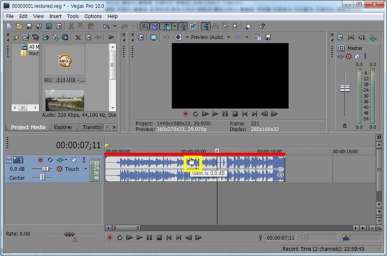The height and width of the screenshot is (256, 387).
Task: Open the File menu
Action: click(x=10, y=16)
